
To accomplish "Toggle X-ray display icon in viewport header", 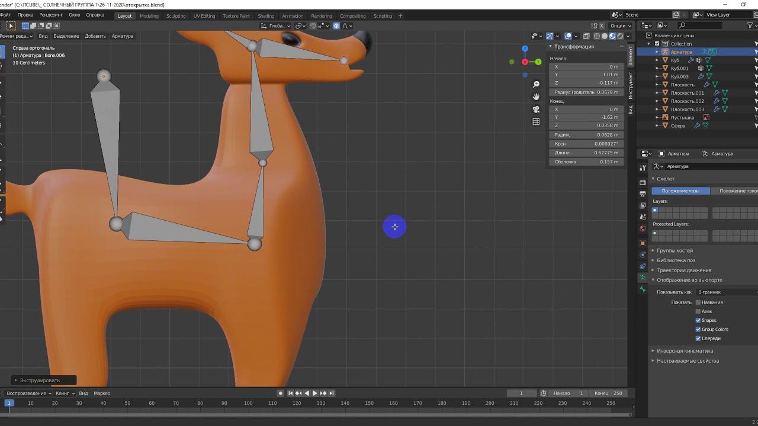I will coord(586,36).
